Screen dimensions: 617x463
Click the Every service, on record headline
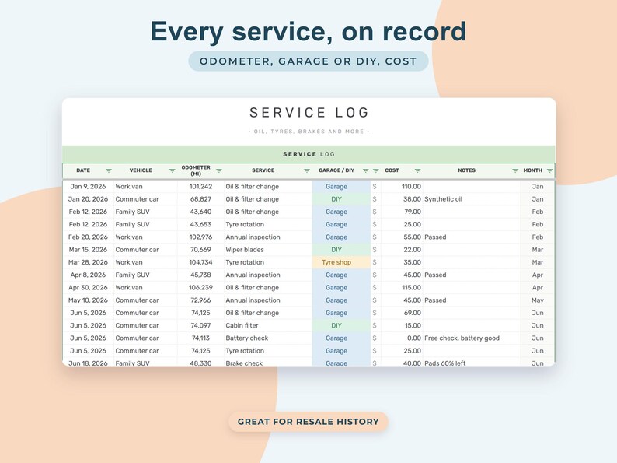point(308,32)
